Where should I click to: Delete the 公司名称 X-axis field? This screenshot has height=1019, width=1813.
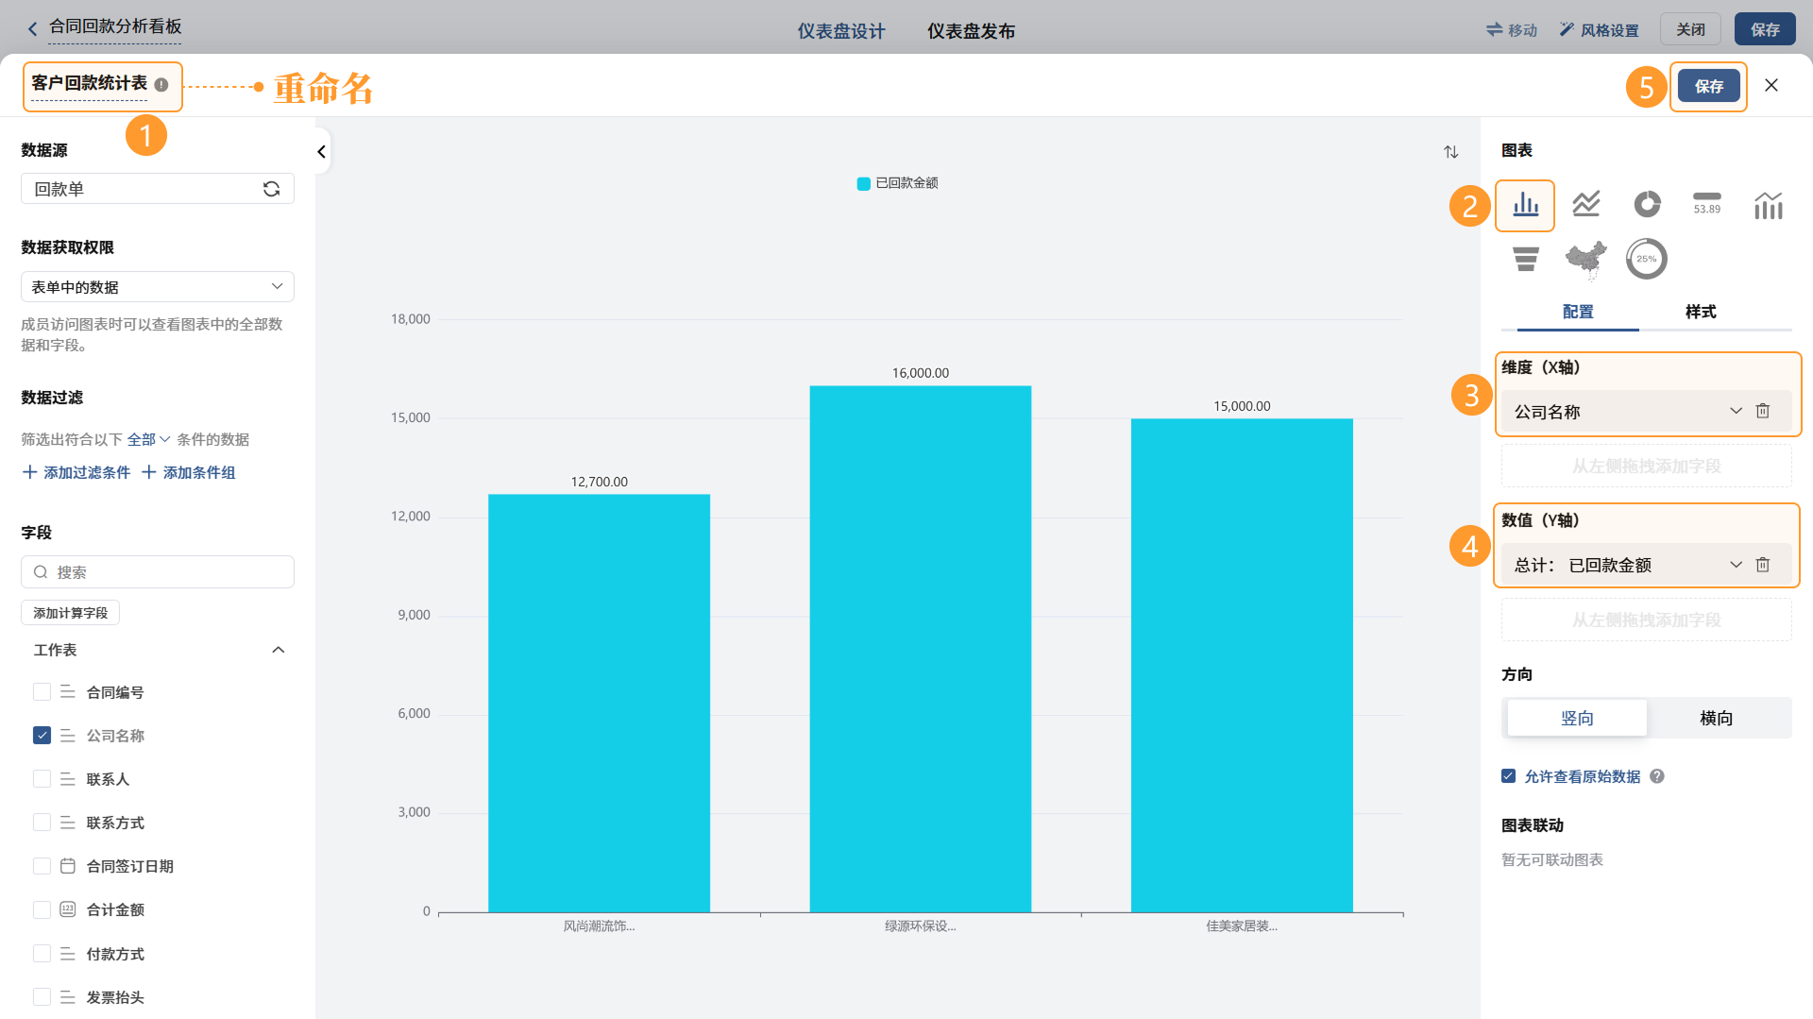point(1762,411)
